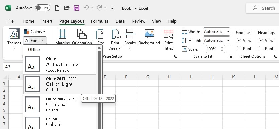Image resolution: width=279 pixels, height=129 pixels.
Task: Select row 3 header
Action: pyautogui.click(x=4, y=97)
